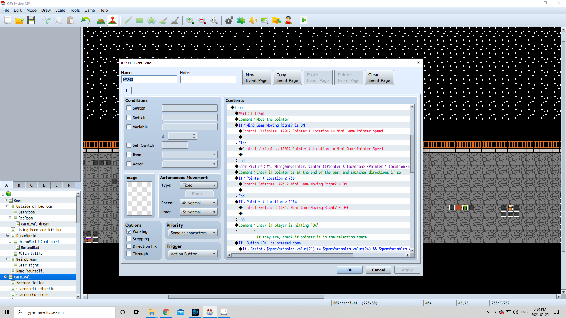Open the Resource Manager icon
Screen dimensions: 566x318
(x=277, y=20)
